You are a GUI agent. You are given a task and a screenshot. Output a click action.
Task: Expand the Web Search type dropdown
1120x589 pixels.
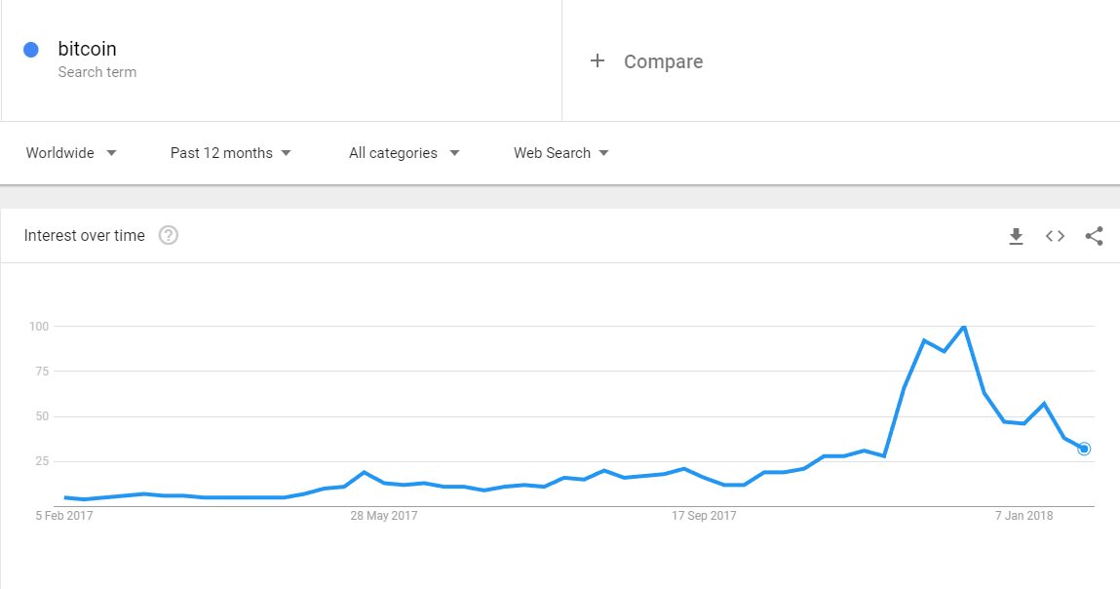(560, 153)
